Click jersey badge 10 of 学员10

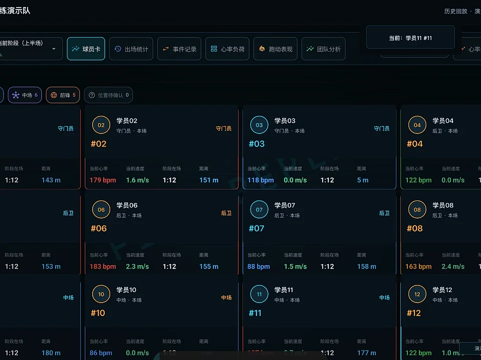click(101, 294)
